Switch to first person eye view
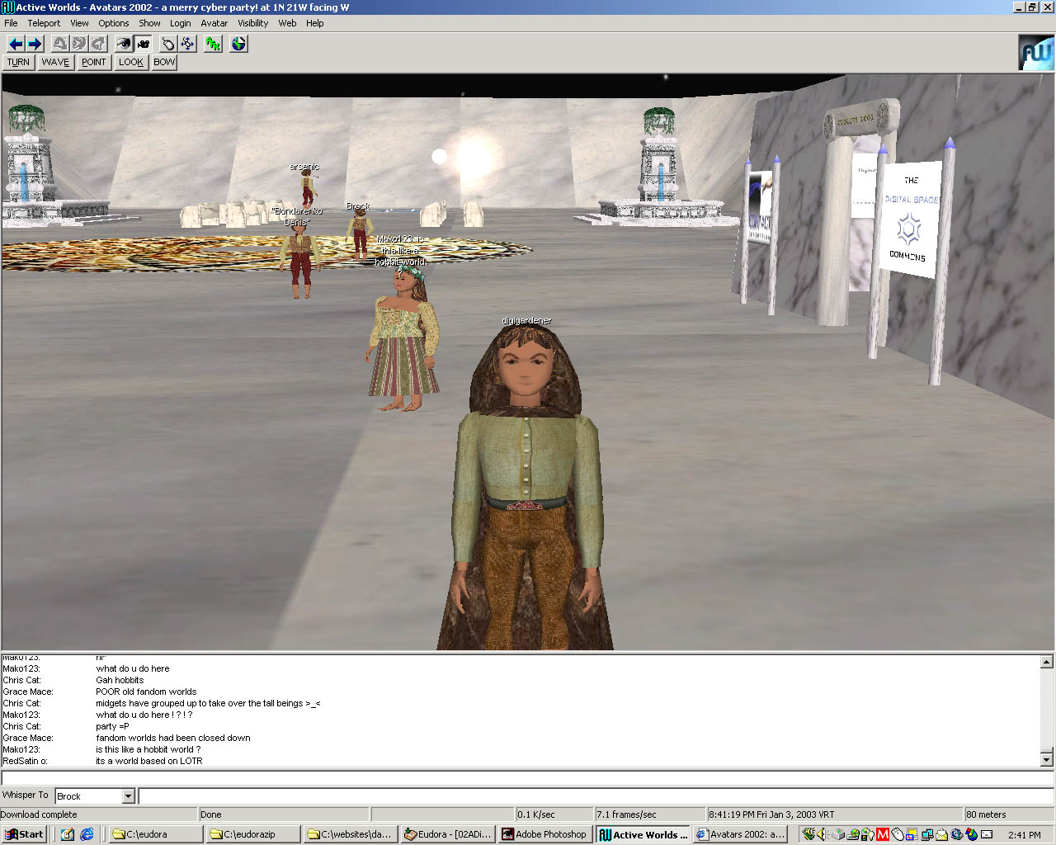1056x845 pixels. click(124, 44)
